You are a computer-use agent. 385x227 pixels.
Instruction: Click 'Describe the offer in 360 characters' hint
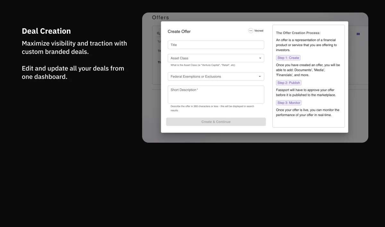pyautogui.click(x=212, y=108)
